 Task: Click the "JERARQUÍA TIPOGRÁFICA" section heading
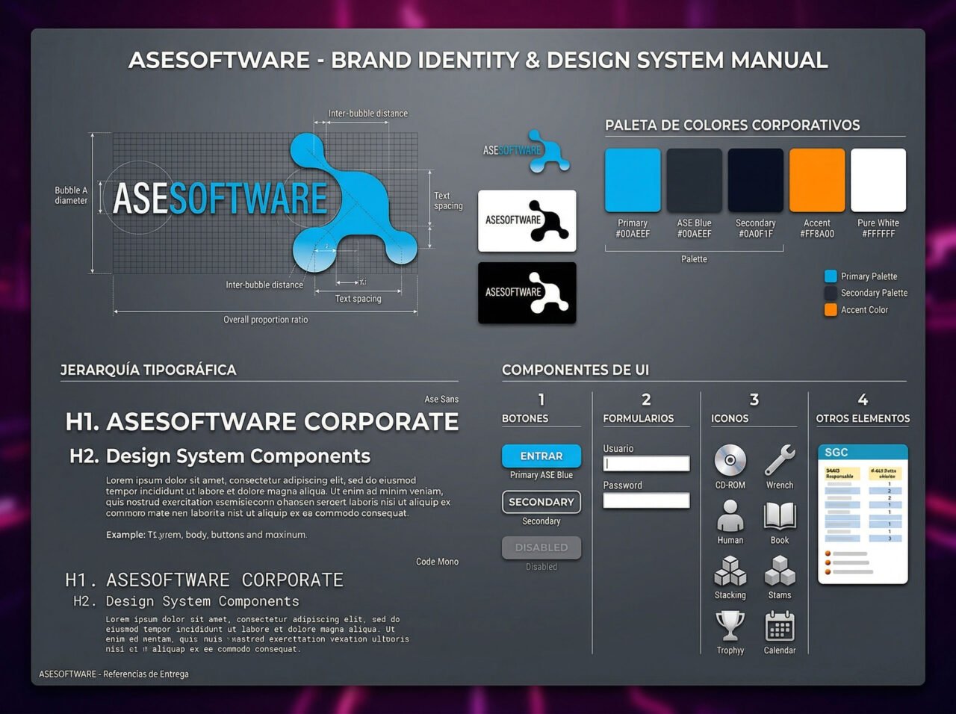tap(148, 370)
